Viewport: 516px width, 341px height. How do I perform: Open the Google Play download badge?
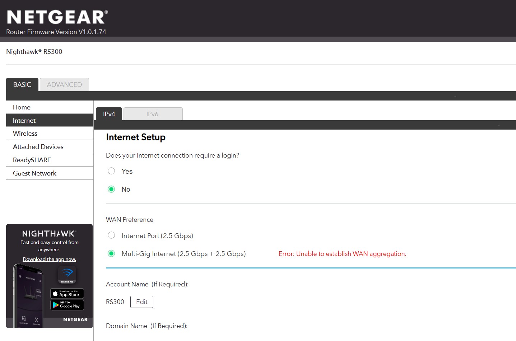click(67, 305)
